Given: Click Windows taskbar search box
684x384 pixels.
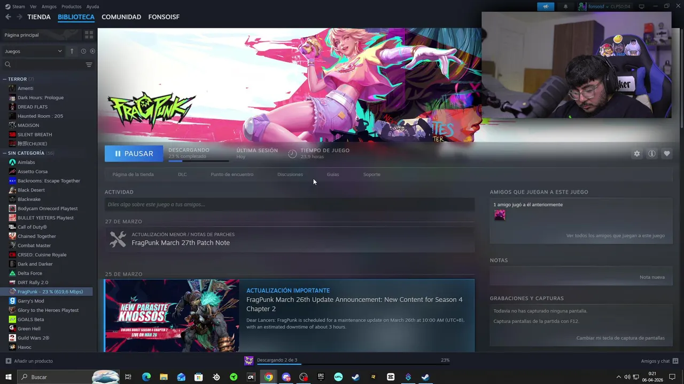Looking at the screenshot, I should point(68,377).
